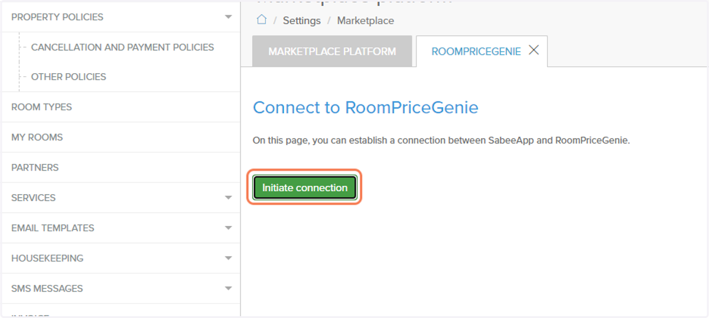Screen dimensions: 709x318
Task: Collapse the PROPERTY POLICIES section arrow
Action: coord(229,17)
